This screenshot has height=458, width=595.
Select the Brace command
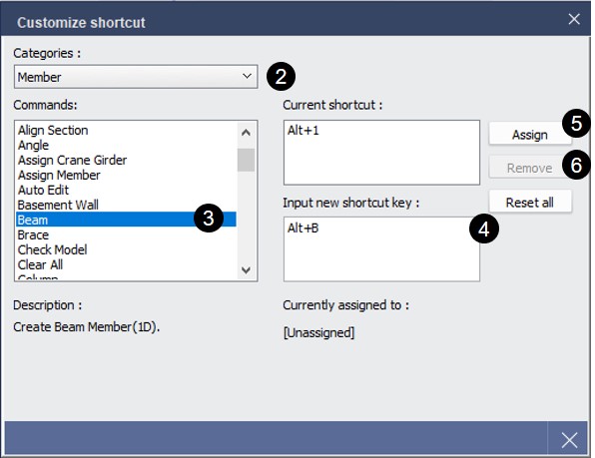126,235
